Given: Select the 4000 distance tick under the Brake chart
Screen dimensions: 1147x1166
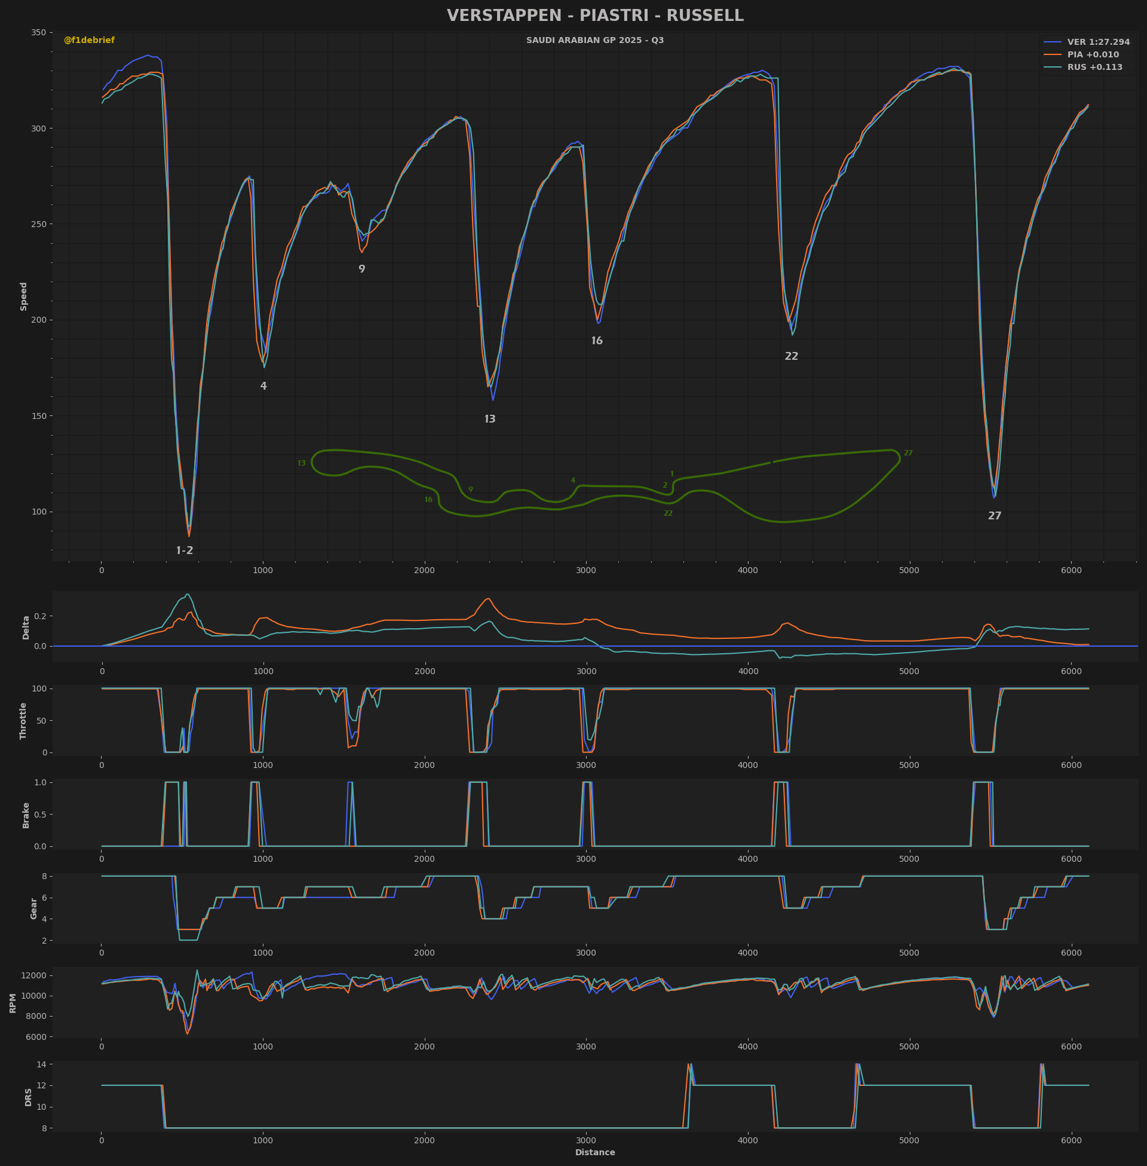Looking at the screenshot, I should 748,859.
